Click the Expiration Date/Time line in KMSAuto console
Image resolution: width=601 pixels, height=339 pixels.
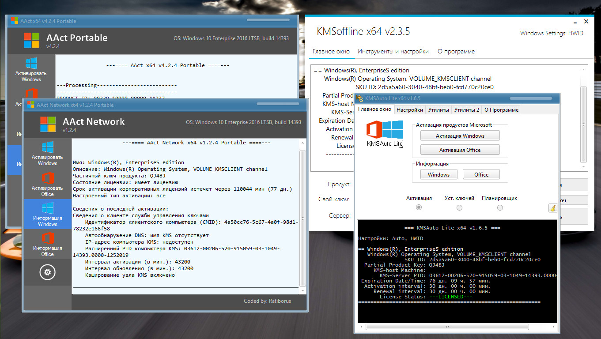426,281
